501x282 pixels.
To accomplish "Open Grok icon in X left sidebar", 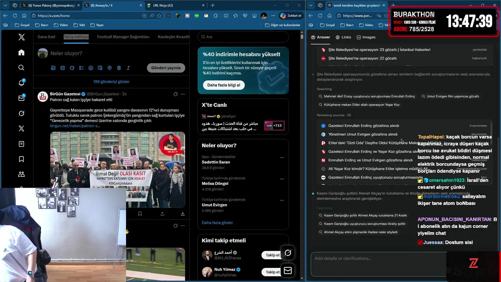I will [x=21, y=113].
